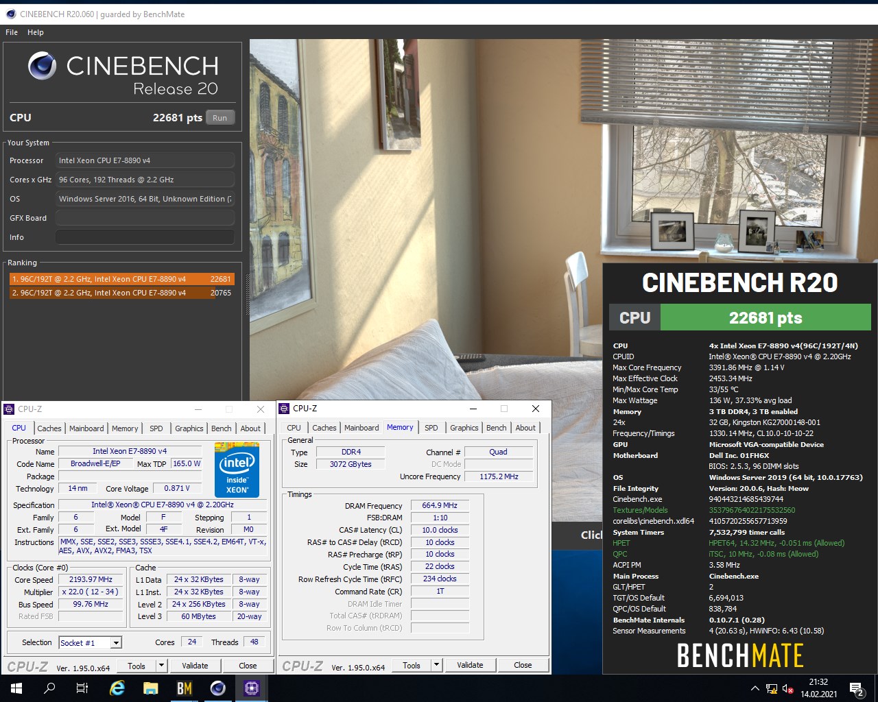Click the Info input field in Cinebench

[x=145, y=237]
